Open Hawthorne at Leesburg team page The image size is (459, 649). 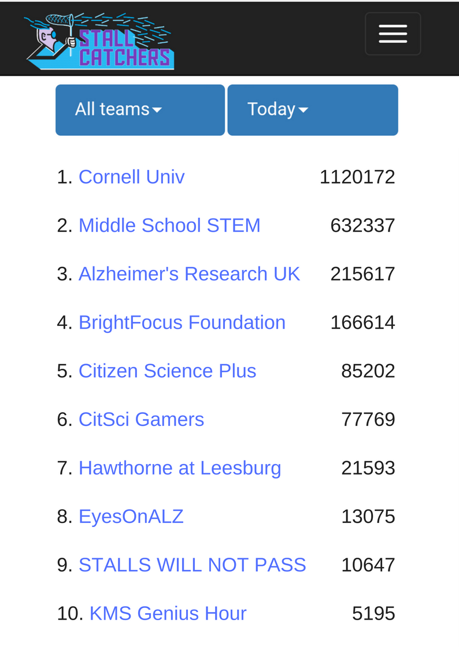coord(180,468)
